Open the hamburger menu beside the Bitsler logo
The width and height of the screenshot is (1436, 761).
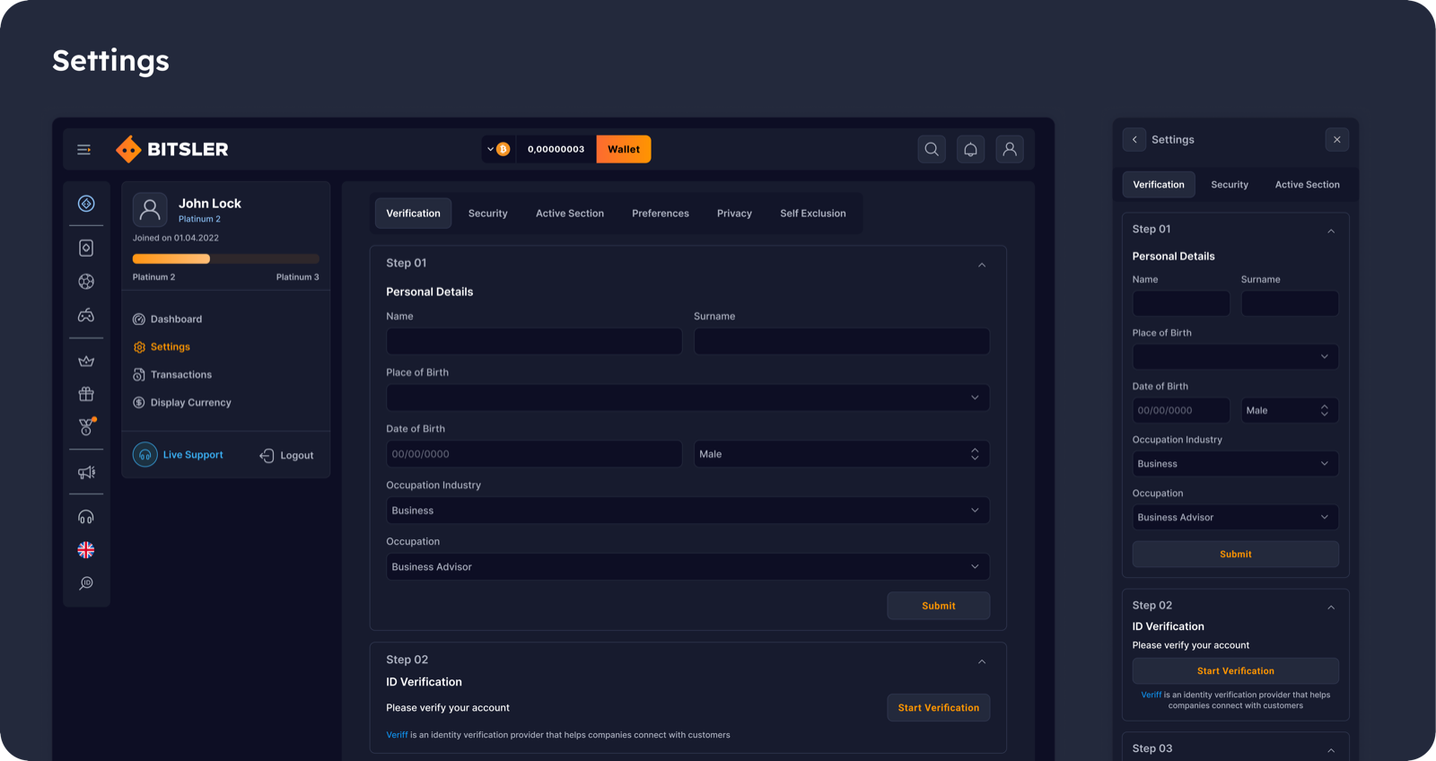(84, 150)
